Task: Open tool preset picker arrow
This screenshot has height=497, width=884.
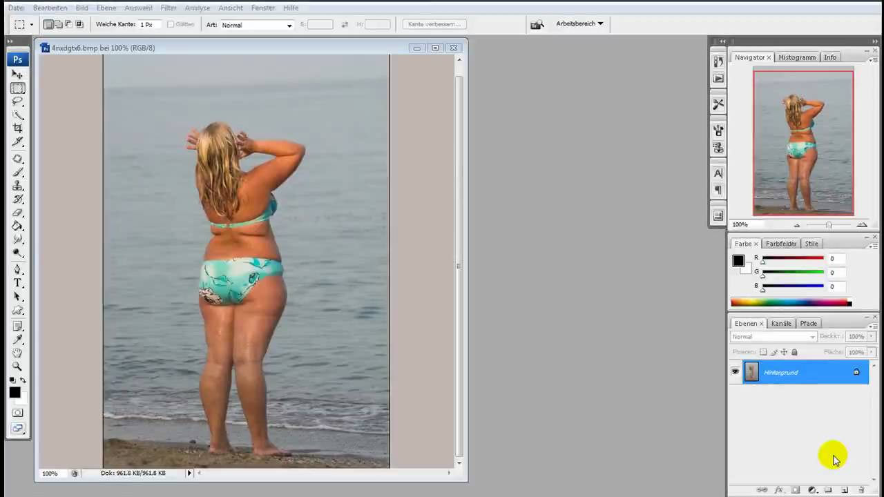Action: click(31, 25)
